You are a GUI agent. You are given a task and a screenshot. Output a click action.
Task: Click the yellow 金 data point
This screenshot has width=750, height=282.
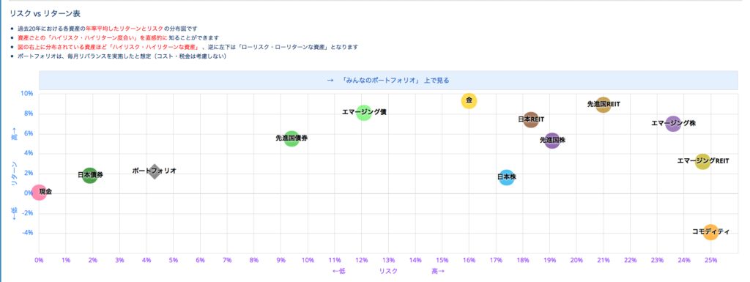pyautogui.click(x=469, y=101)
